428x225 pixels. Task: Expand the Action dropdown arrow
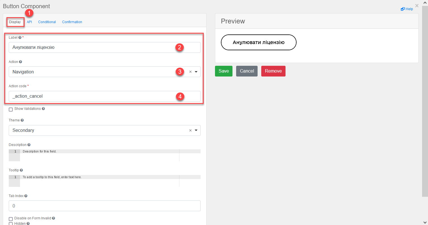(x=196, y=72)
